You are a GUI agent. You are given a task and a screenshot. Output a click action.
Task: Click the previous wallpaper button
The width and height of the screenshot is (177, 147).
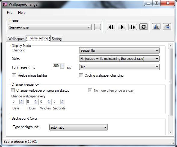coord(111,27)
